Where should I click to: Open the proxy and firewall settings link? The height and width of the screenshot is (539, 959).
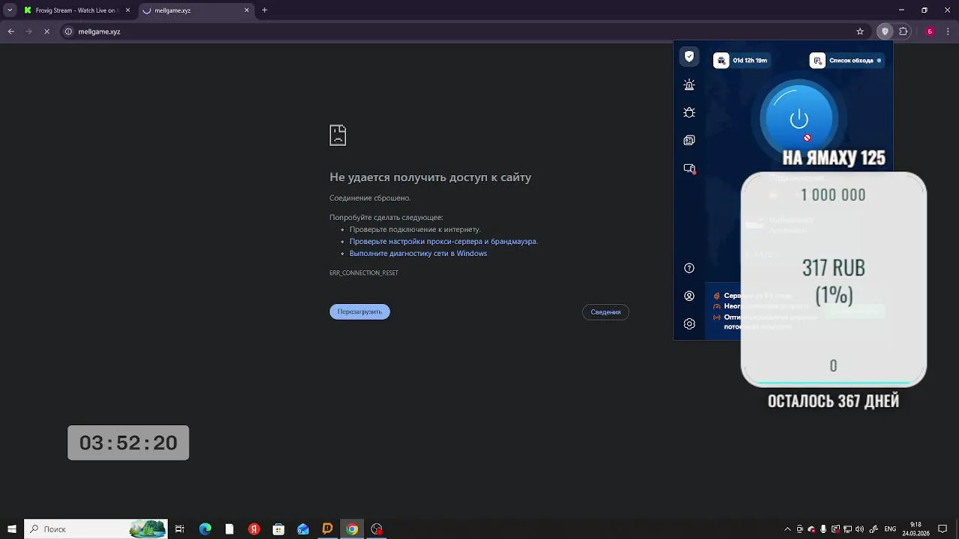(x=443, y=241)
